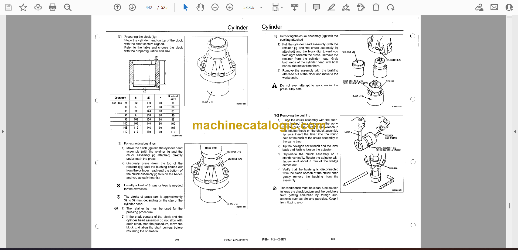
Task: Expand the right tools pane
Action: pos(515,132)
